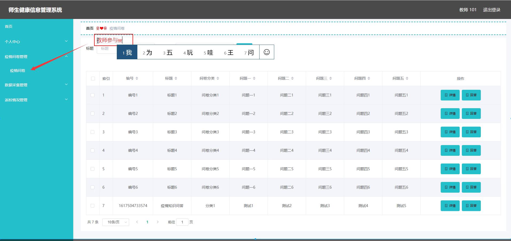
Task: Click sort icon next to 问题五 header
Action: pos(407,78)
